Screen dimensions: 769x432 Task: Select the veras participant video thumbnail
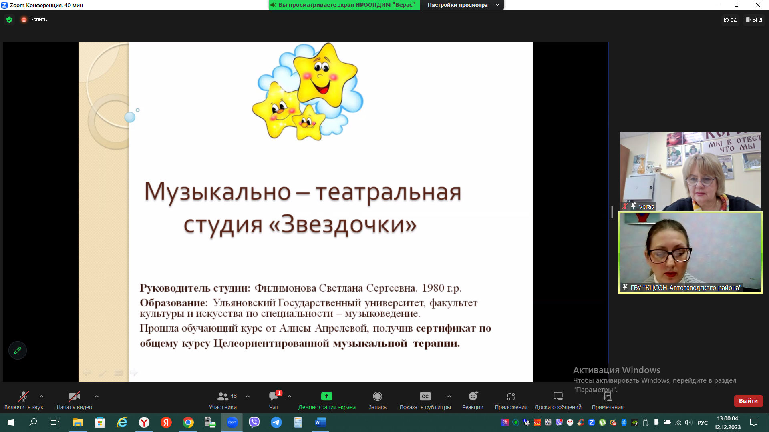[x=690, y=171]
